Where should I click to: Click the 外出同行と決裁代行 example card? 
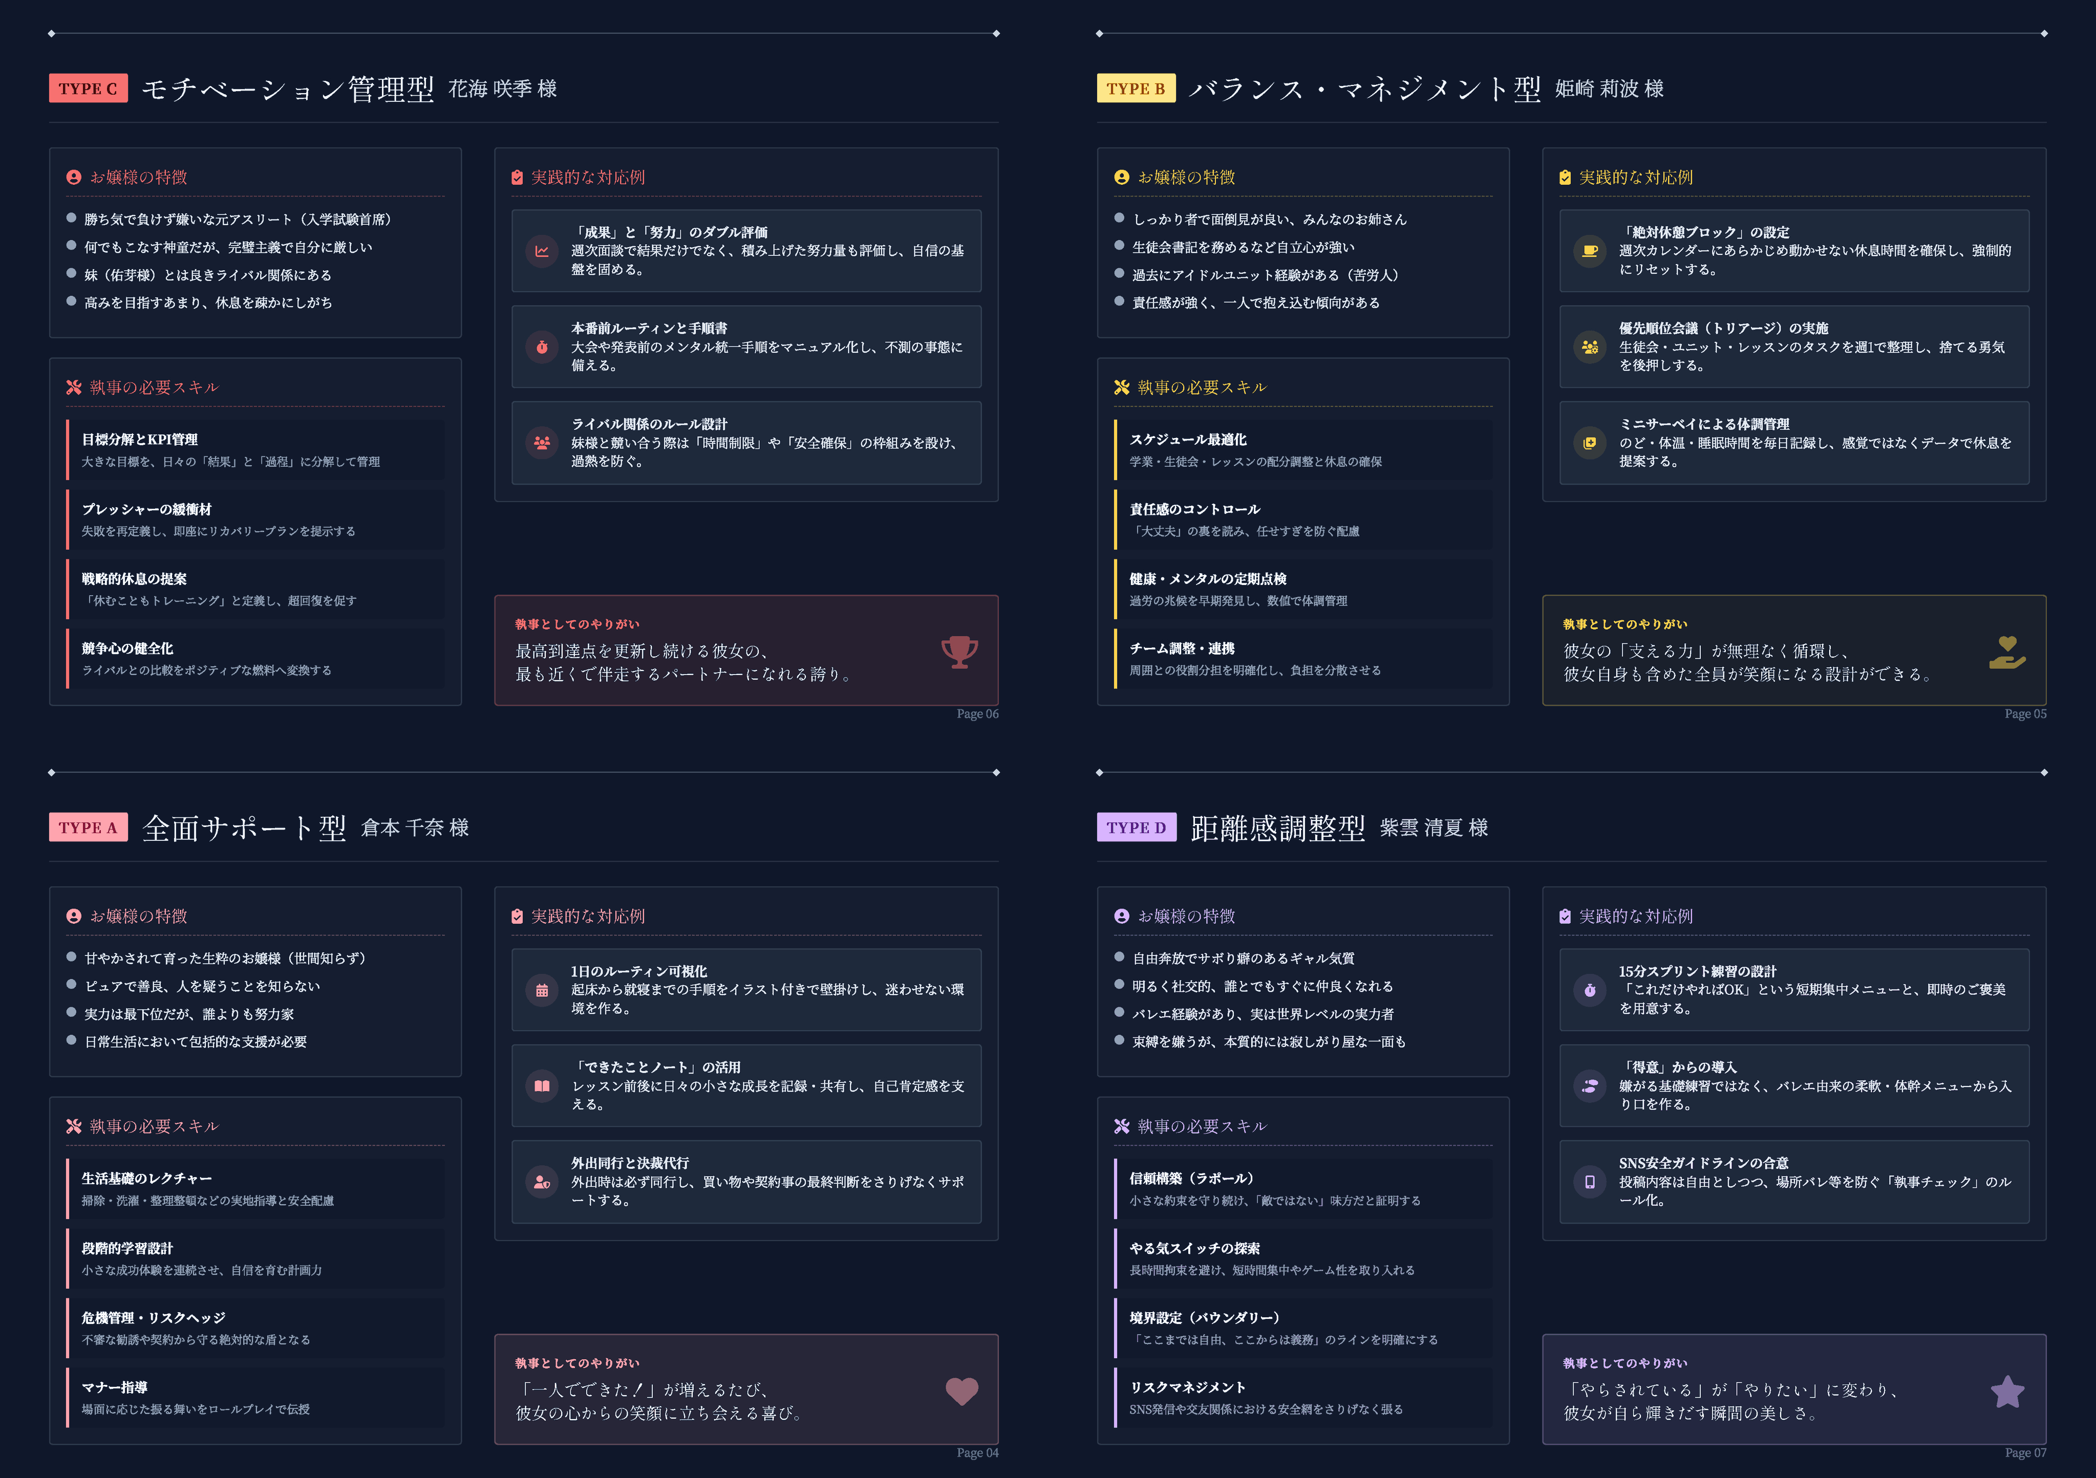[x=746, y=1182]
